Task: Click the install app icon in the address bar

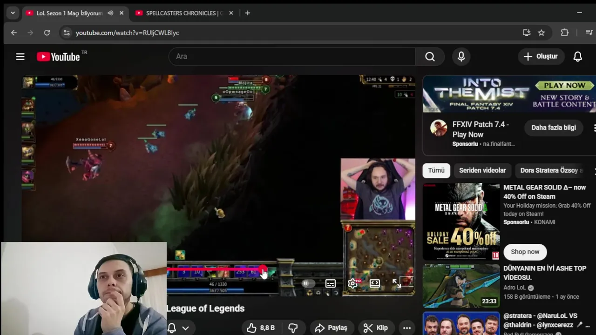Action: (527, 33)
